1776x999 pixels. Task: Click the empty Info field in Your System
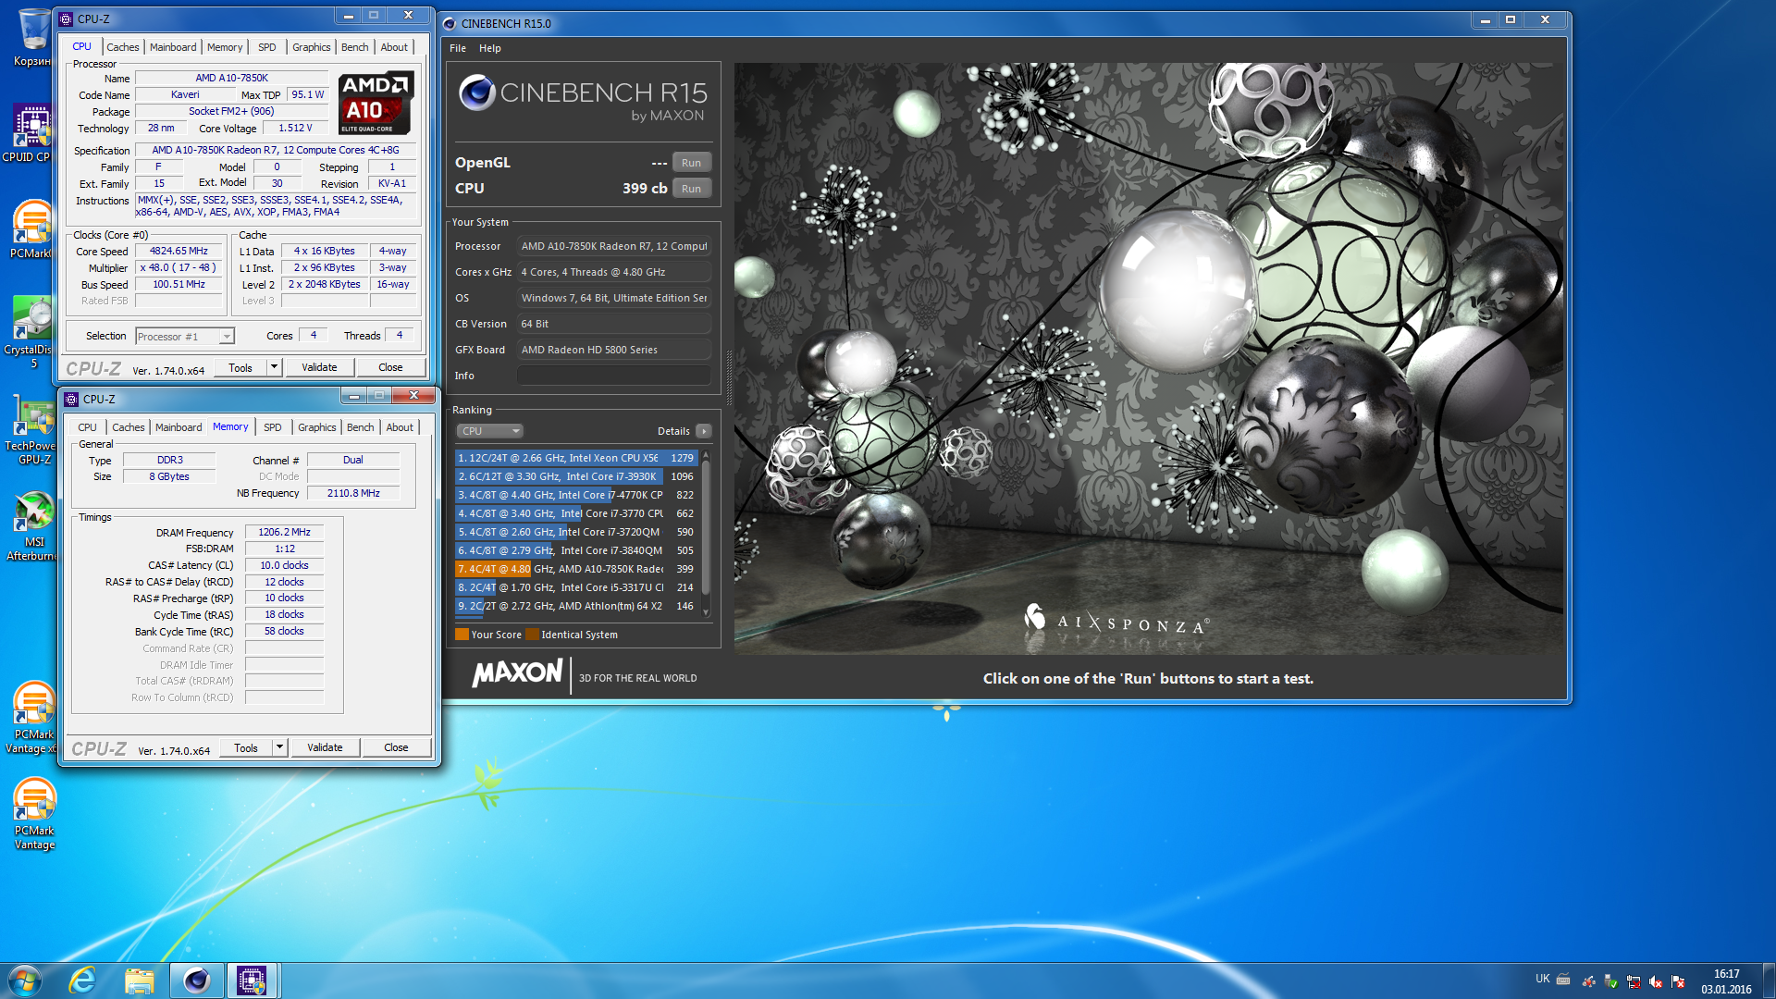tap(613, 376)
